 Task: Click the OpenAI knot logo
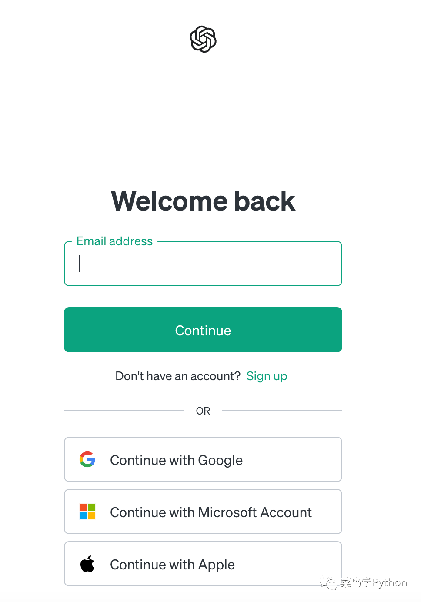[203, 39]
